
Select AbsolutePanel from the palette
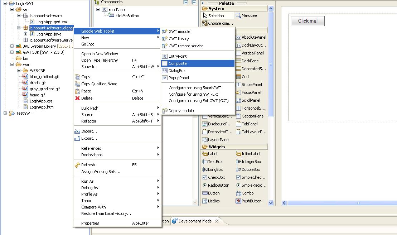tap(251, 37)
